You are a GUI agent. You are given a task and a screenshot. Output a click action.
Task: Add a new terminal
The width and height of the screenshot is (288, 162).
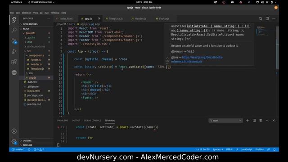pyautogui.click(x=247, y=121)
